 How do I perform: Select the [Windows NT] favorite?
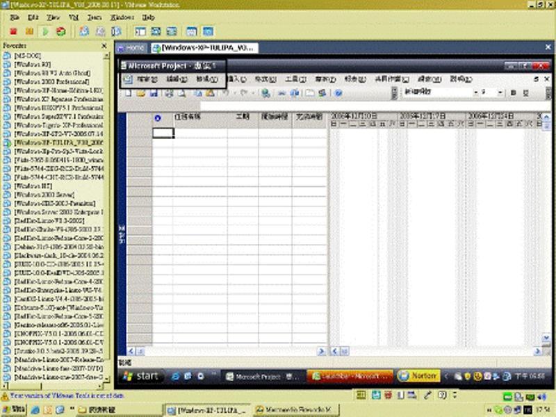pyautogui.click(x=33, y=186)
